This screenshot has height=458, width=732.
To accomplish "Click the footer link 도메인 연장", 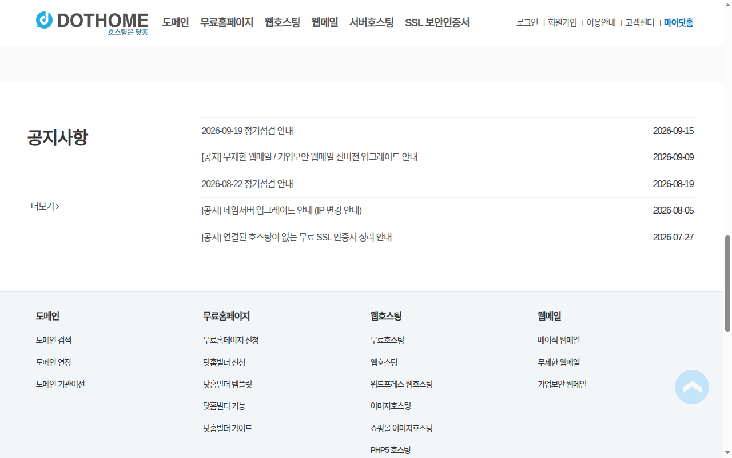I will point(54,362).
